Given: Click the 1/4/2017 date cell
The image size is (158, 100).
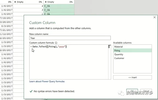Looking at the screenshot, I should coord(7,54).
